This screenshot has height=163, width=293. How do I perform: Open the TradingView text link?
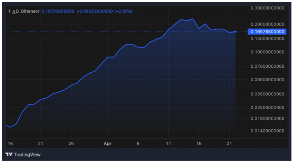point(27,154)
